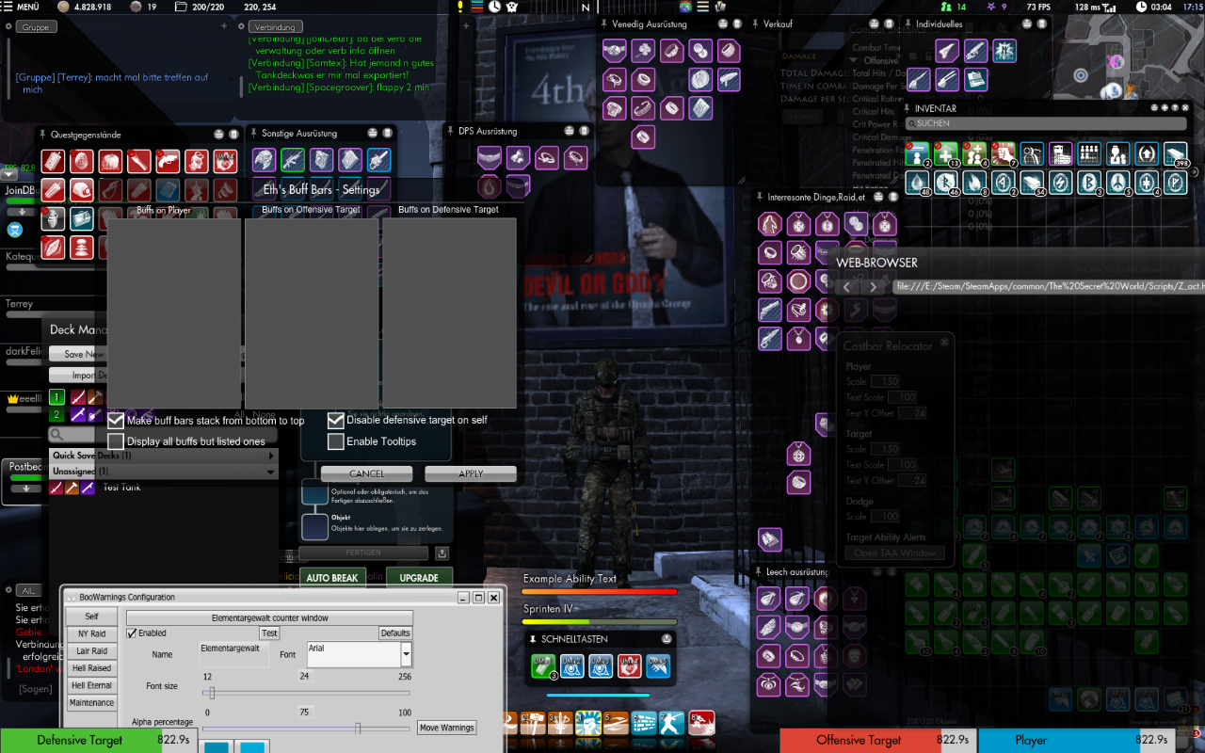Viewport: 1205px width, 753px height.
Task: Click the export icon next to FERTIGEN
Action: pyautogui.click(x=442, y=553)
